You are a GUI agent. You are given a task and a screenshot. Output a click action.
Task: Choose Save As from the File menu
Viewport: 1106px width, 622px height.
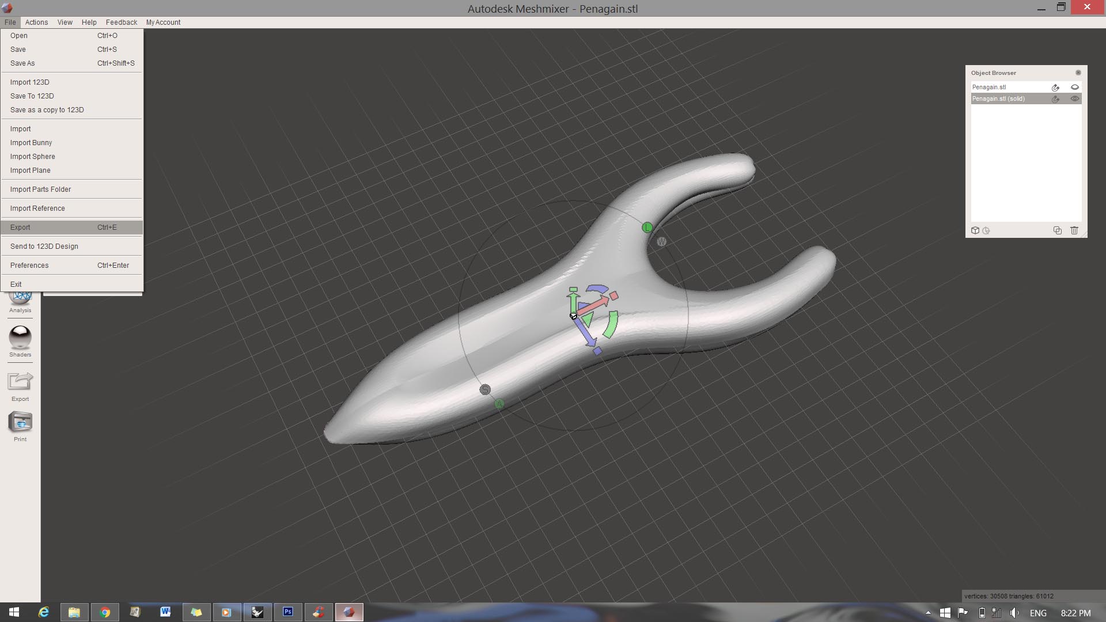71,63
